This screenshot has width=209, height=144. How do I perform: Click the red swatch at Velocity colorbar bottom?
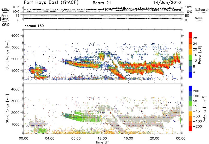tap(190, 129)
